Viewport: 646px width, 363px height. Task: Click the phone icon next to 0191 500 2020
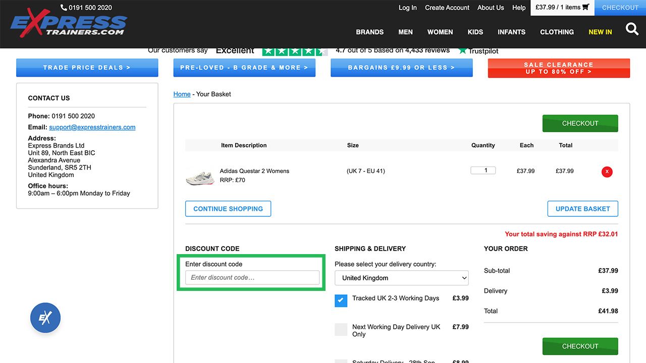63,7
